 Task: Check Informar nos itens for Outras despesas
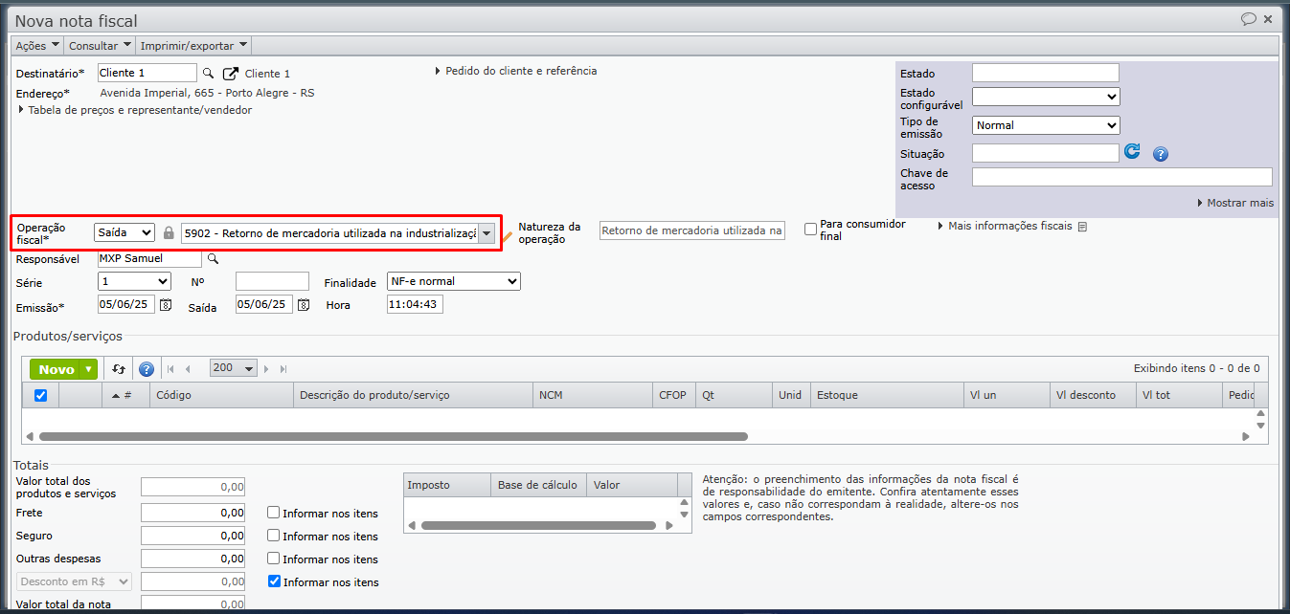point(274,559)
